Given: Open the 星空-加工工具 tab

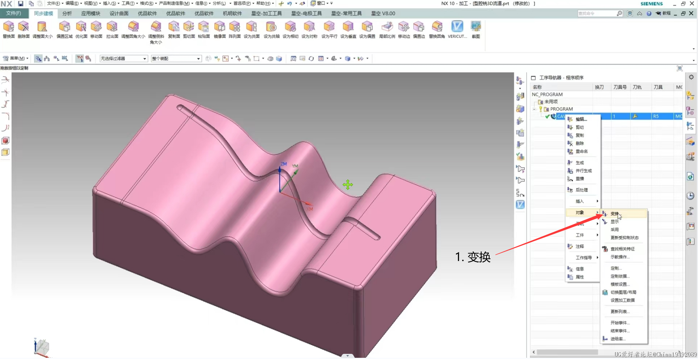Looking at the screenshot, I should click(x=267, y=13).
